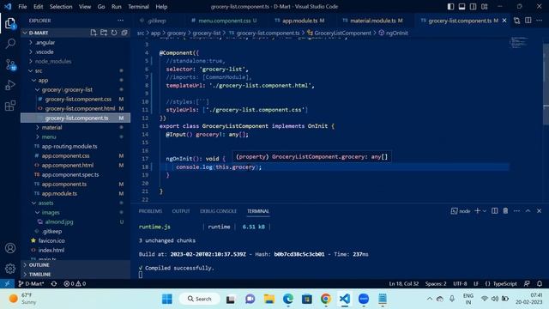
Task: Click TypeScript language mode in status bar
Action: click(504, 283)
